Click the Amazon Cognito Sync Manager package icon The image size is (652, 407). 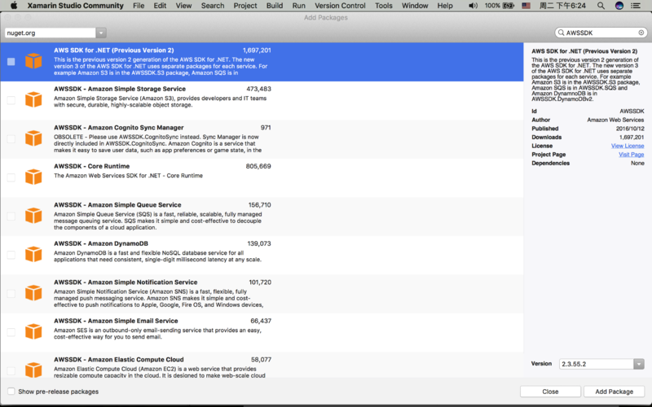tap(33, 138)
